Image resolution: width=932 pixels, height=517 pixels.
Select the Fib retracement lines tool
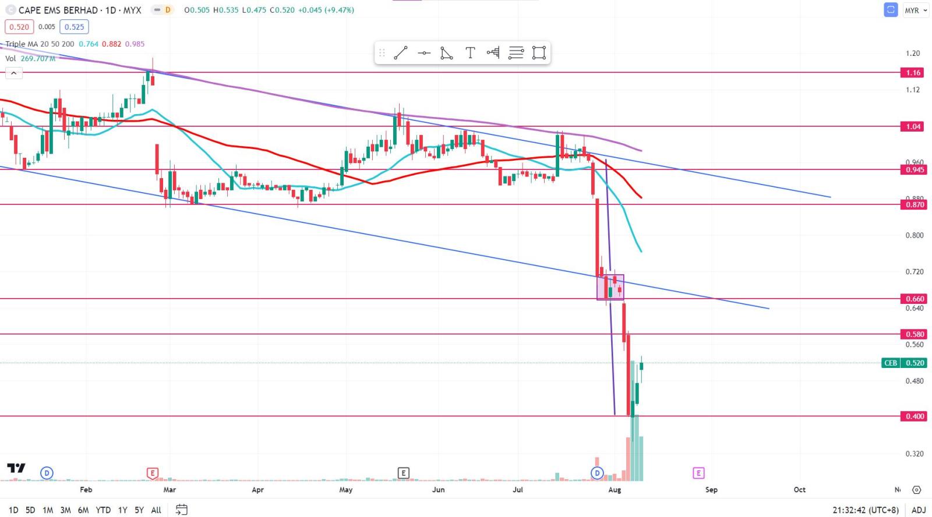pyautogui.click(x=516, y=53)
